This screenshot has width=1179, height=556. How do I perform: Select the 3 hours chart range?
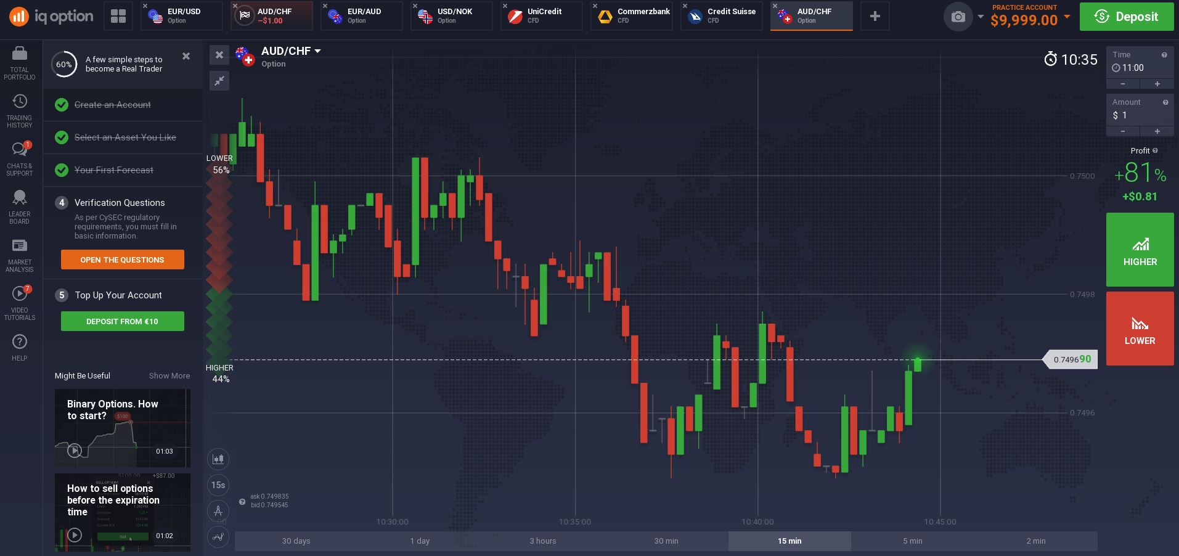click(x=543, y=541)
